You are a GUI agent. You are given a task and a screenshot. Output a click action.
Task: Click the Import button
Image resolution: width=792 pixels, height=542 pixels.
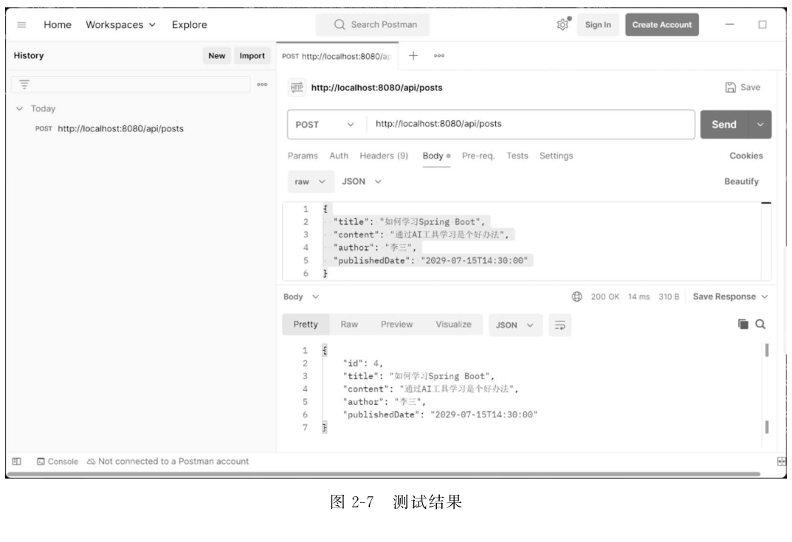coord(252,55)
